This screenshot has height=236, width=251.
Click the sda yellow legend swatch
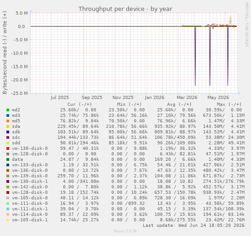click(x=8, y=126)
